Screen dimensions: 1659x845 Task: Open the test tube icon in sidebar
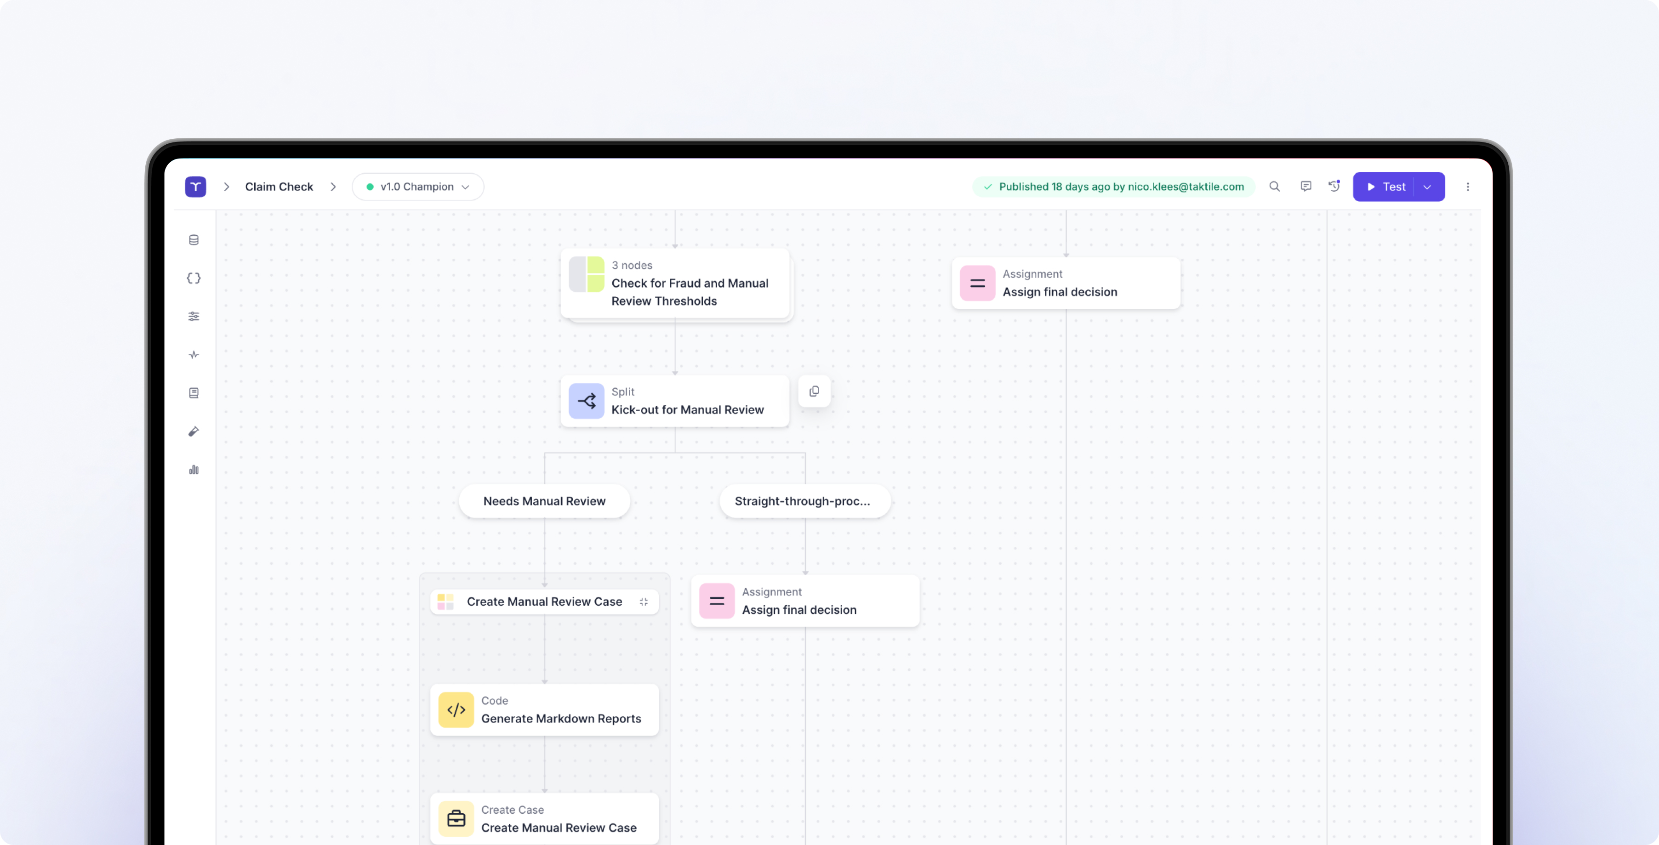coord(194,431)
